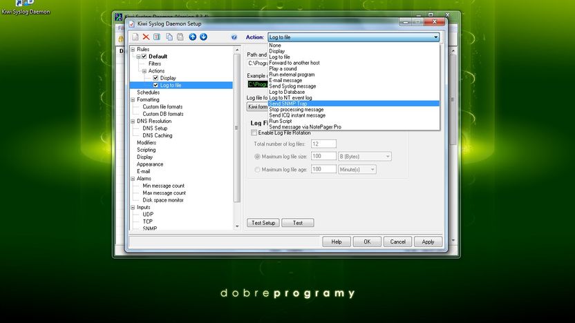Choose Send ICQ instant message action
This screenshot has height=323, width=575.
(354, 115)
